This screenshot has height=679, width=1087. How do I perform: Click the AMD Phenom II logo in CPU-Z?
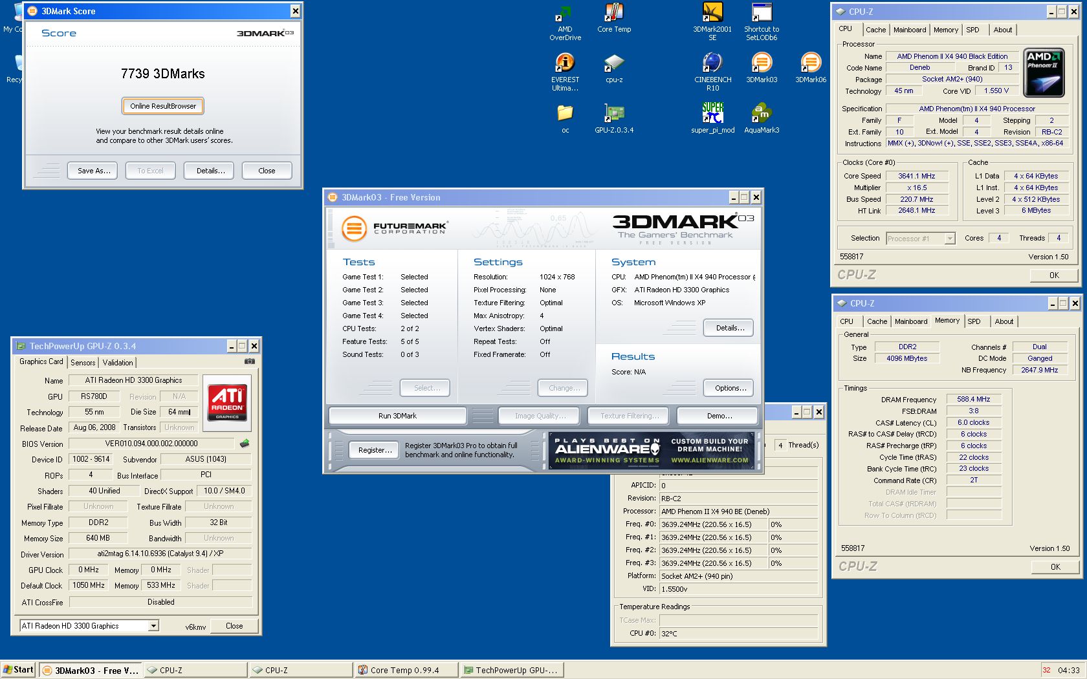pyautogui.click(x=1044, y=72)
